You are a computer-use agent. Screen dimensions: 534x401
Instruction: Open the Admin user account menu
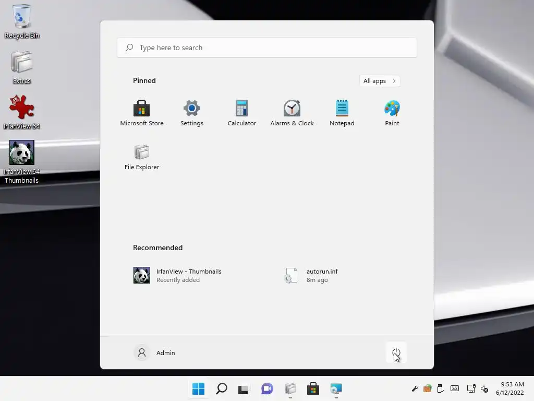[154, 352]
